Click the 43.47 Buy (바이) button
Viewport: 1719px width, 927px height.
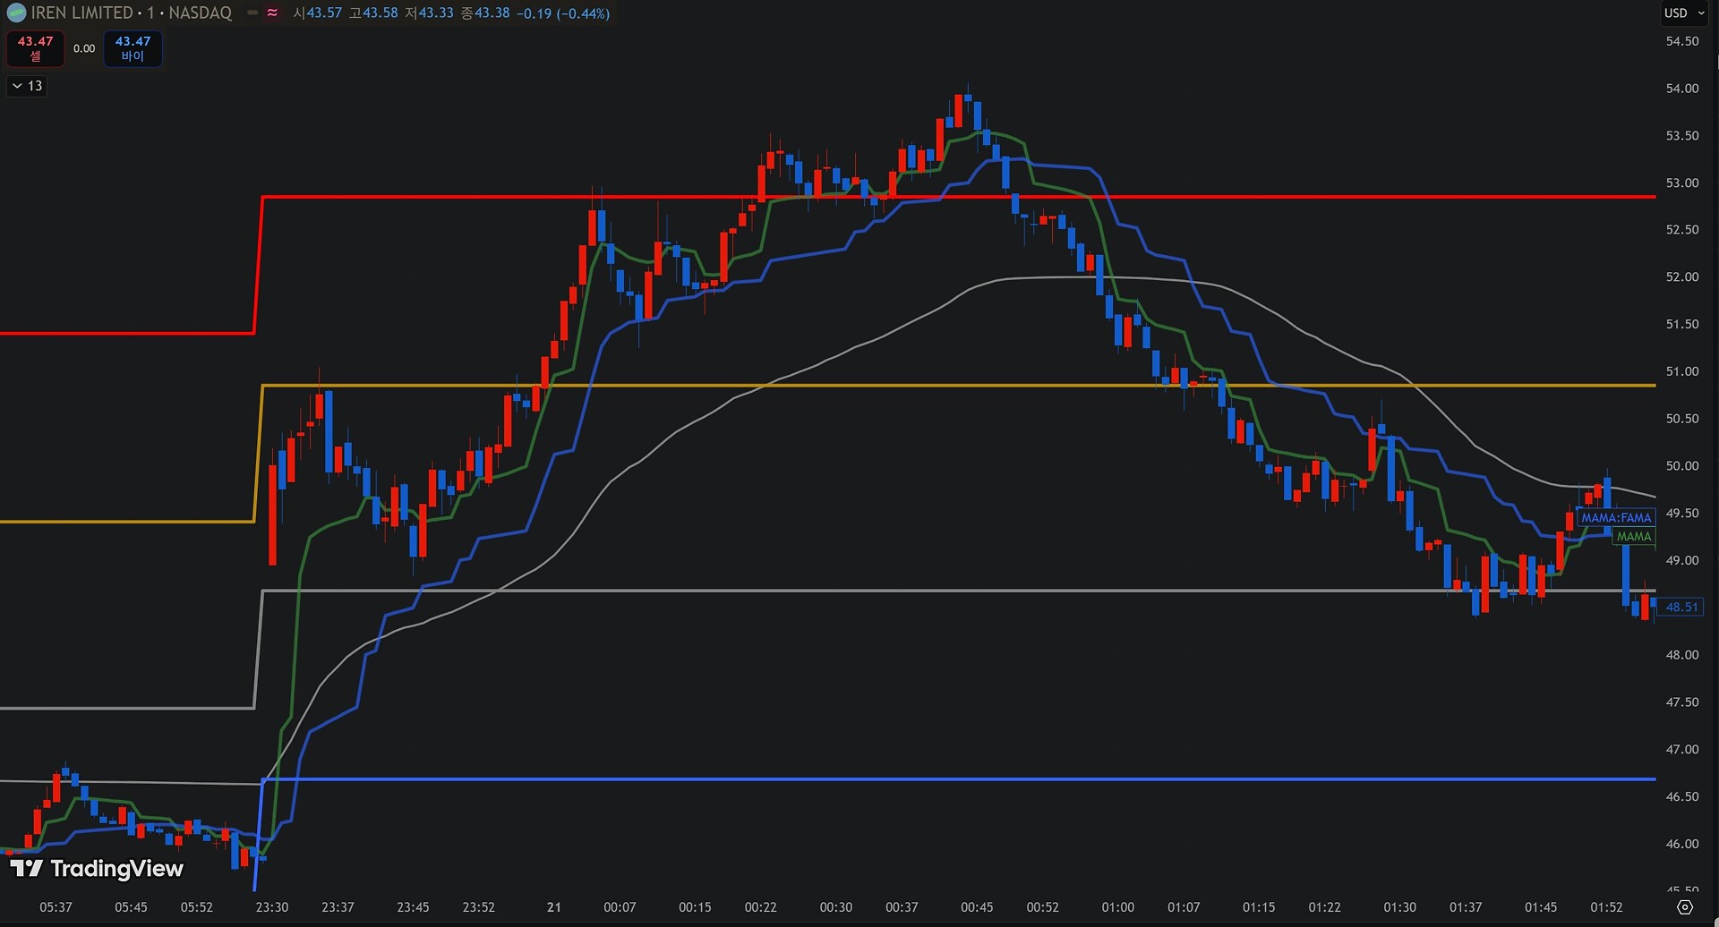[133, 48]
